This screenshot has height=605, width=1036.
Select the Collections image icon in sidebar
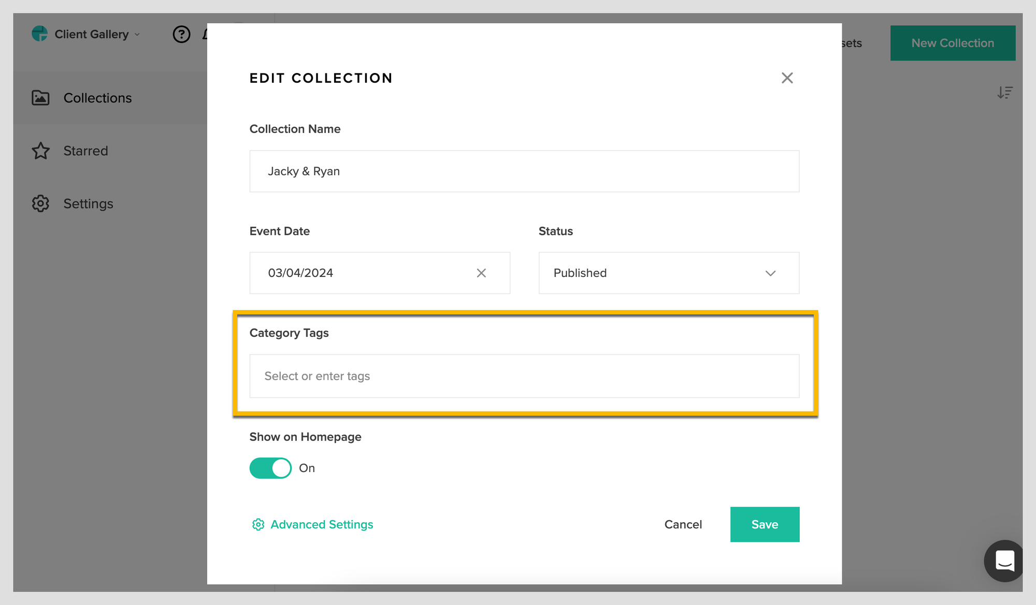pyautogui.click(x=40, y=97)
